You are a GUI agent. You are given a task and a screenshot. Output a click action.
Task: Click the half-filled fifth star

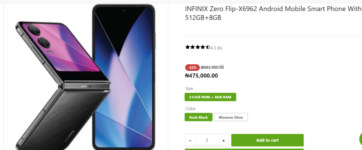208,47
